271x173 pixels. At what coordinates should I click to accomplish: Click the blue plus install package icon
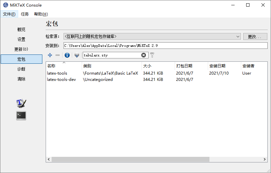(x=50, y=55)
